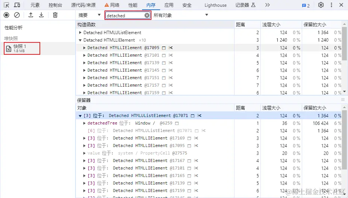Viewport: 348px width, 198px height.
Task: Click scissors icon of constructor row @17151
Action: tap(171, 78)
